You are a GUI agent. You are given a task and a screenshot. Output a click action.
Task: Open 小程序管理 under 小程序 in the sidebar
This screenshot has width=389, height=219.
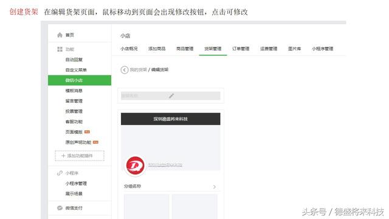pos(76,184)
